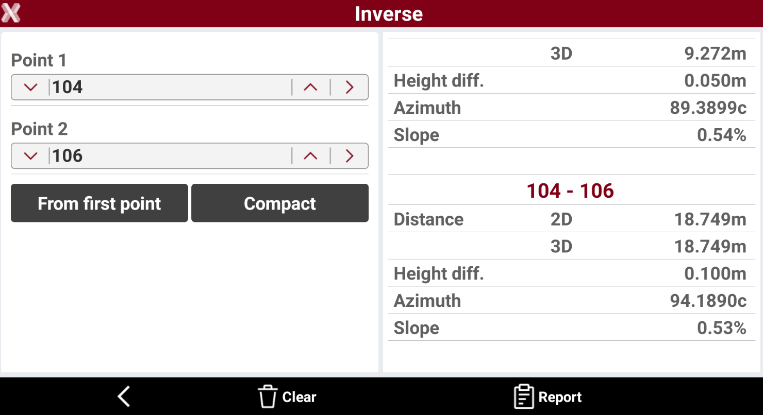Select the Azimuth value 94.1890c

click(x=708, y=301)
